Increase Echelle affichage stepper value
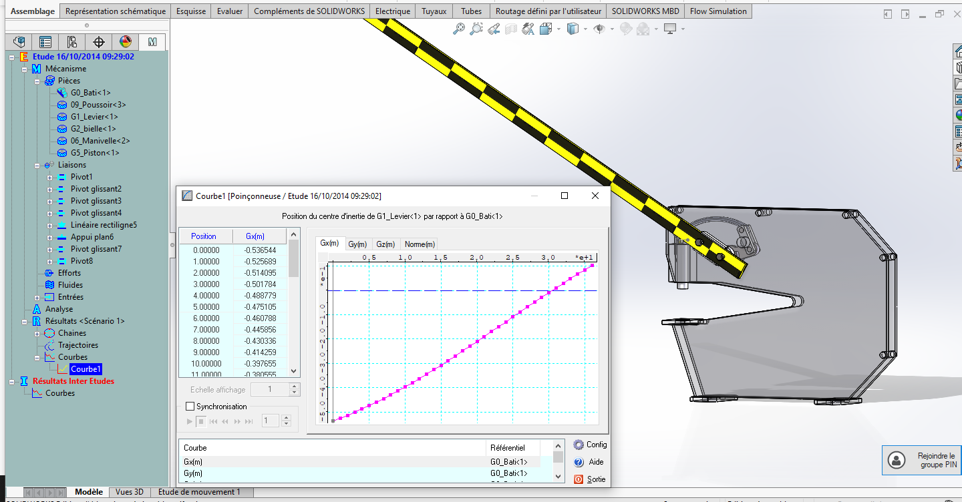This screenshot has width=962, height=502. click(x=295, y=387)
